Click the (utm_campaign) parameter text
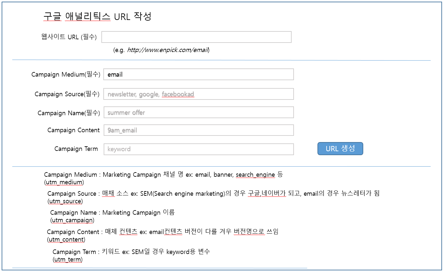Viewport: 444px width, 272px height. 72,220
